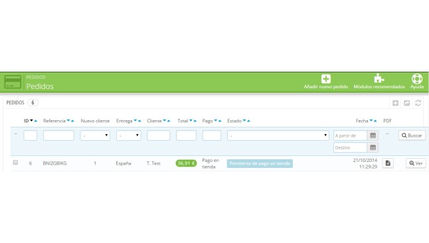Screen dimensions: 429x243
Task: Open the Entrega country filter dropdown
Action: (129, 135)
